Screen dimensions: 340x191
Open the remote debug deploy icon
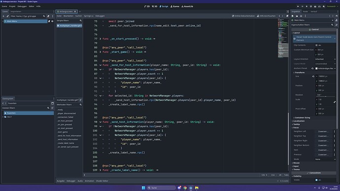click(x=311, y=6)
